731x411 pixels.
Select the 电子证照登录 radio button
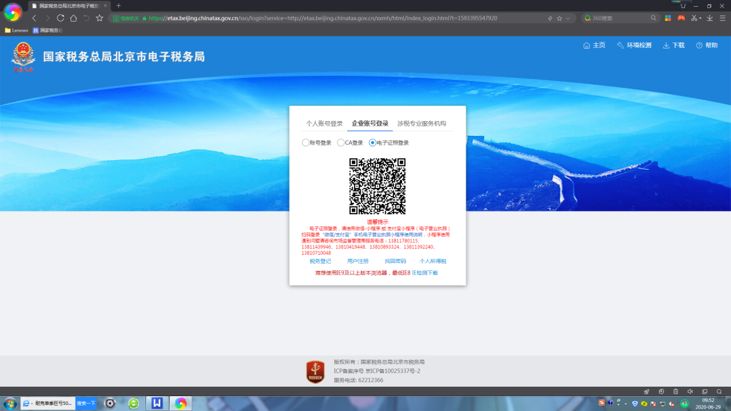pos(372,143)
